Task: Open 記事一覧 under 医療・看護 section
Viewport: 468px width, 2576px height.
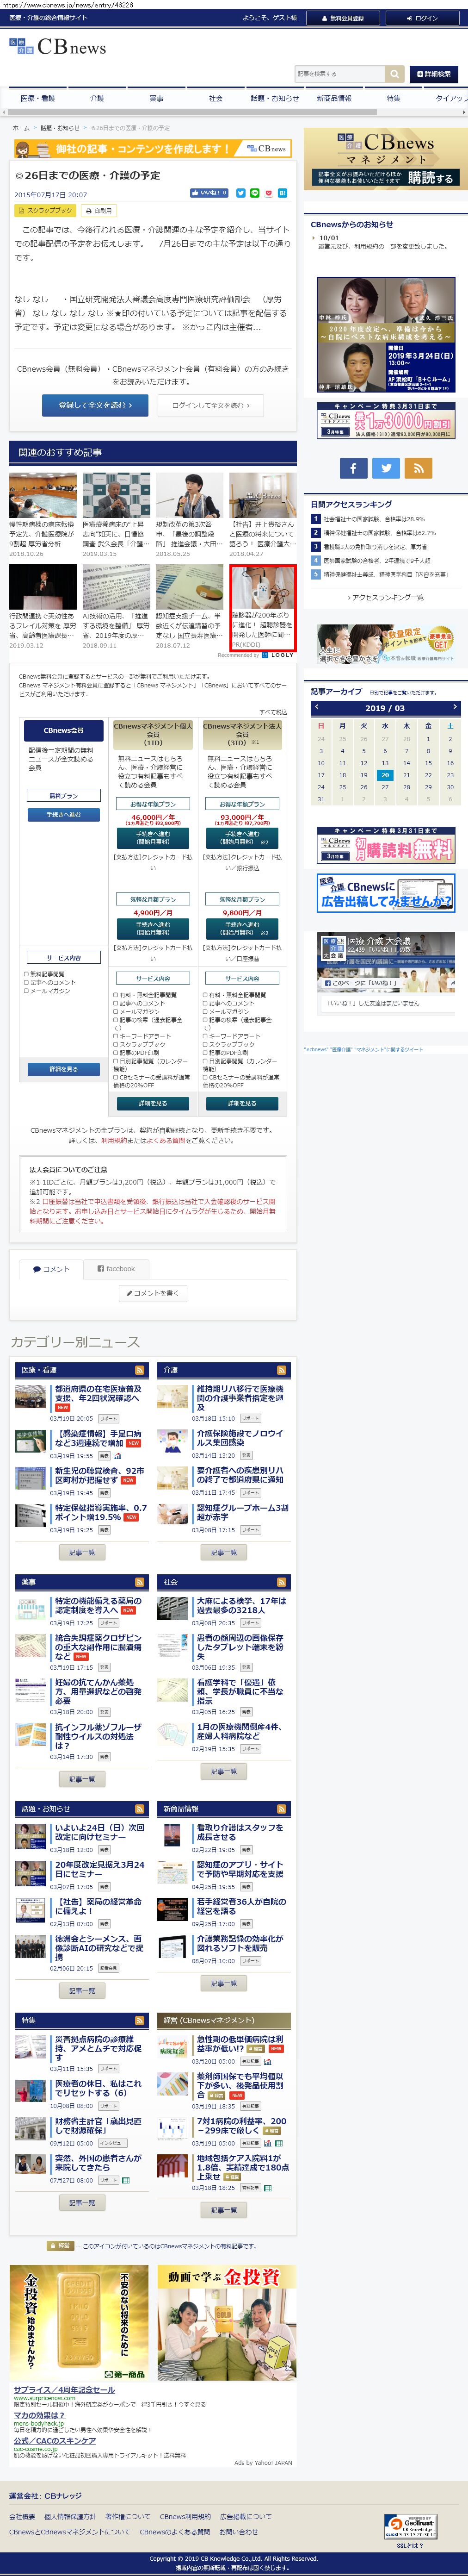Action: tap(82, 1552)
